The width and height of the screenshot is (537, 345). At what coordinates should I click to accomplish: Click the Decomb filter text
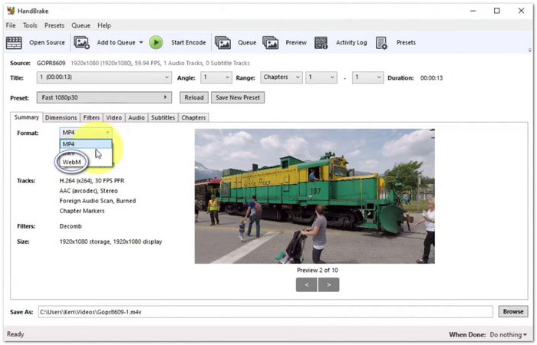[71, 227]
